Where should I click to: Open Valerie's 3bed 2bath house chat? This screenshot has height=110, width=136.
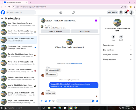coord(18,86)
